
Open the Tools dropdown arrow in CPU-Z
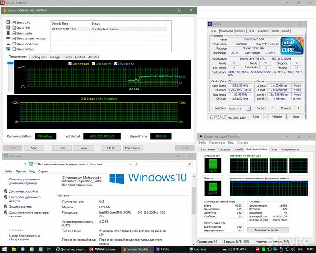265,117
